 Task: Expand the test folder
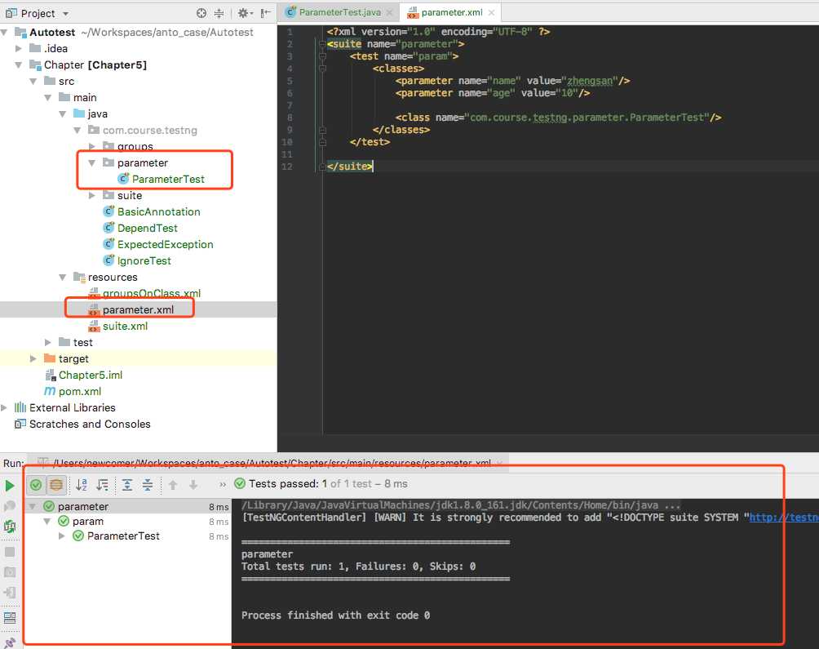48,342
